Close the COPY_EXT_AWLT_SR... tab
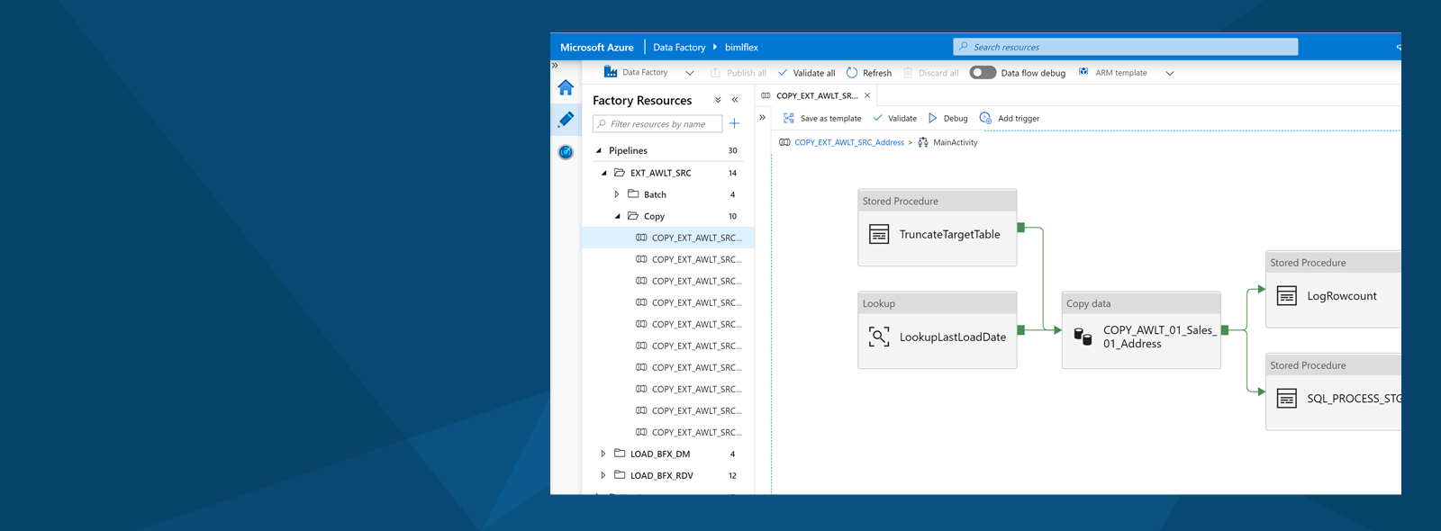Viewport: 1441px width, 531px height. 867,95
